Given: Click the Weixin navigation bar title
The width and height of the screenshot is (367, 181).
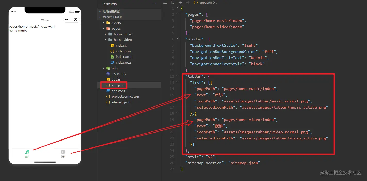Looking at the screenshot, I should 45,20.
